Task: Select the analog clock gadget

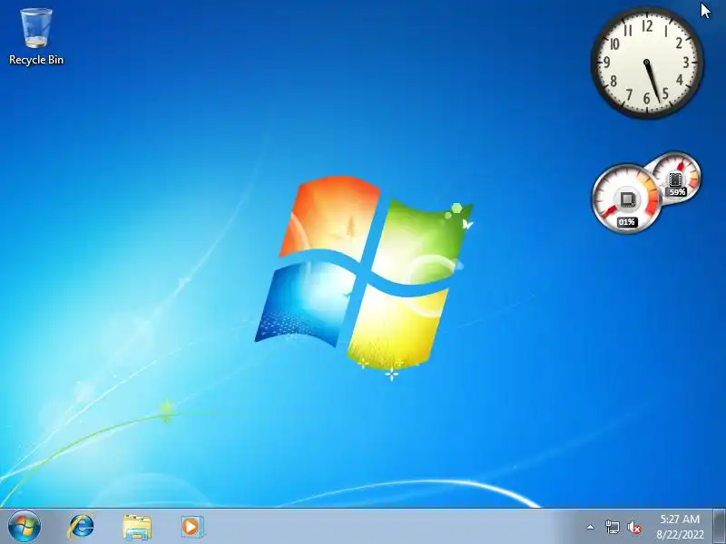Action: [647, 63]
